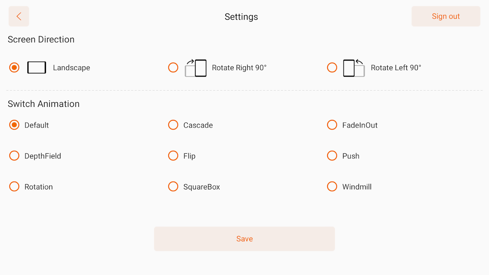The image size is (489, 275).
Task: Pick the DepthField animation radio button
Action: pyautogui.click(x=14, y=156)
